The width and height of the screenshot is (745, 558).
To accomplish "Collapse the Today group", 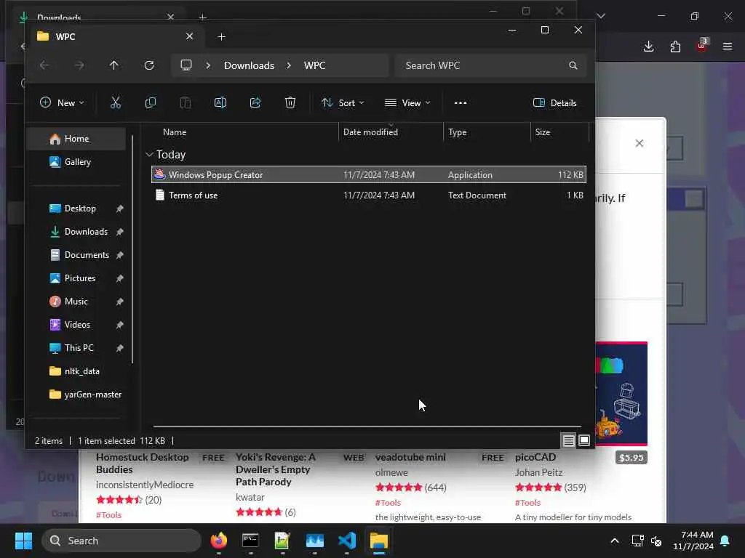I will point(149,155).
